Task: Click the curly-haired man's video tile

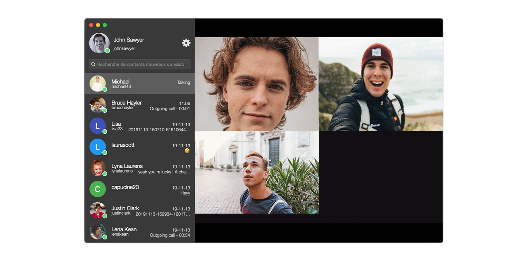Action: 256,84
